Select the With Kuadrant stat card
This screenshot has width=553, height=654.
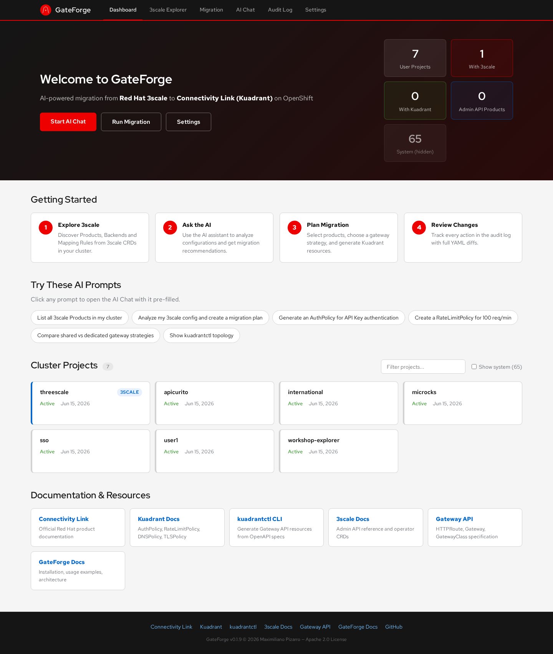[x=415, y=100]
